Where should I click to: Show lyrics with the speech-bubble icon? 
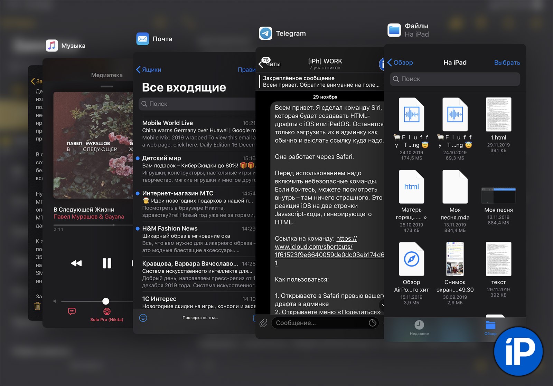[72, 311]
